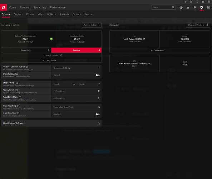
Task: Click the search magnifier icon
Action: pos(173,7)
